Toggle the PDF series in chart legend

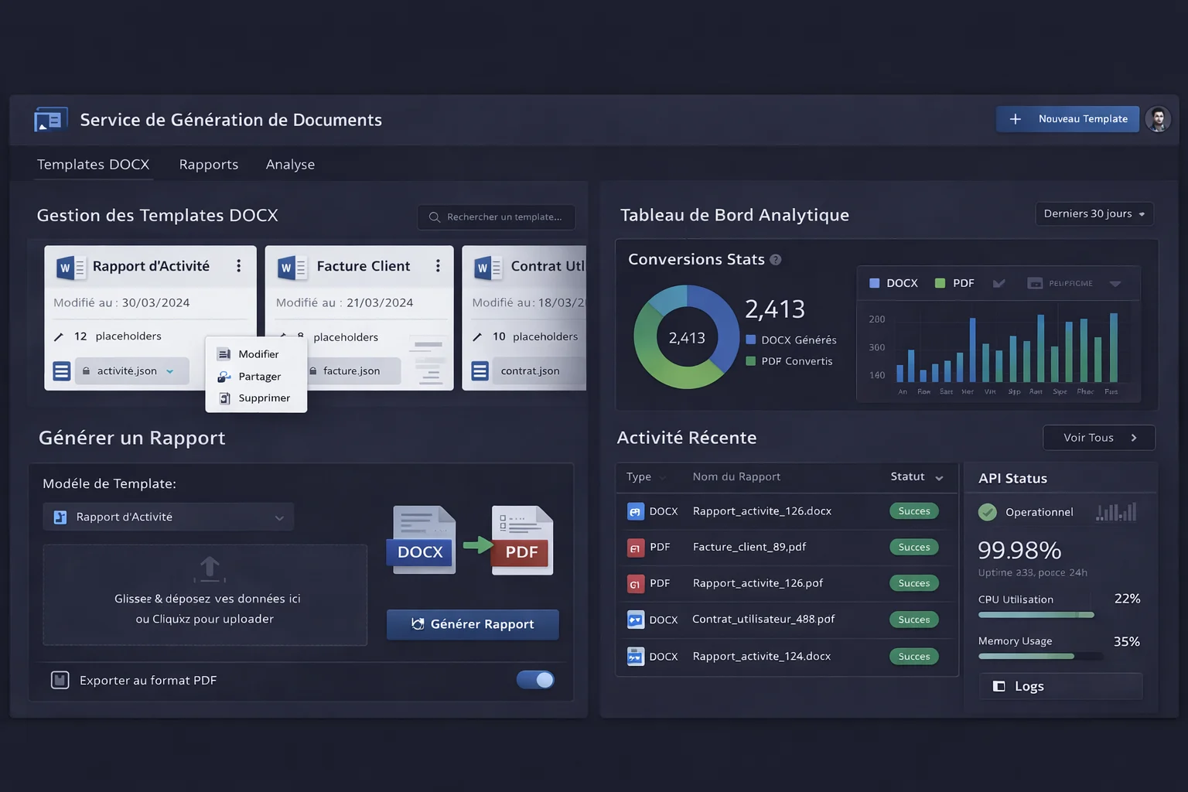click(x=954, y=283)
